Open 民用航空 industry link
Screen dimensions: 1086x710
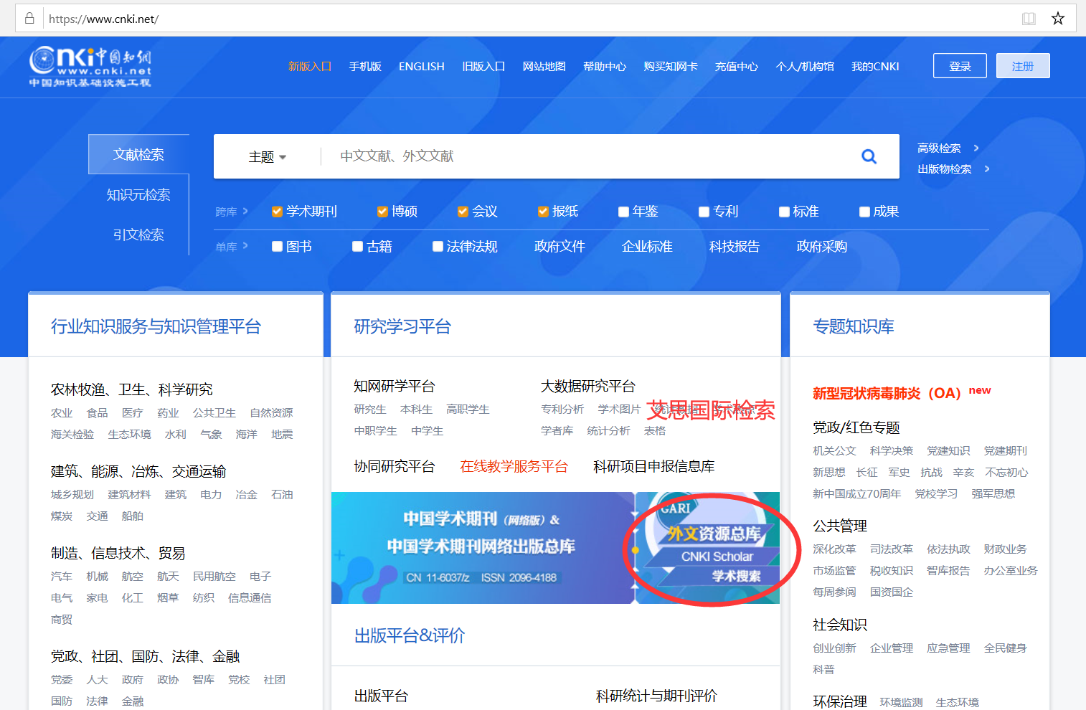[x=214, y=577]
